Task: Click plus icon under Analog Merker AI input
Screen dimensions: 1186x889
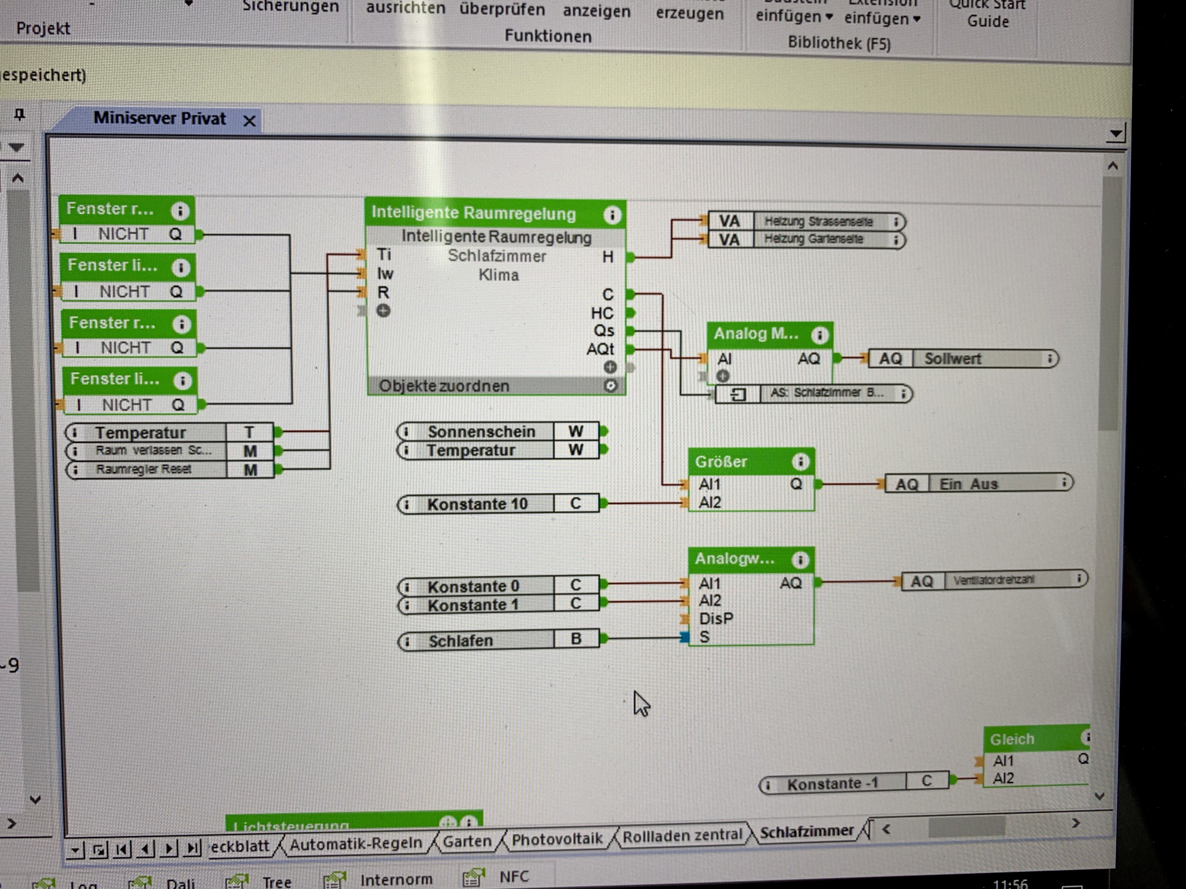Action: pyautogui.click(x=723, y=376)
